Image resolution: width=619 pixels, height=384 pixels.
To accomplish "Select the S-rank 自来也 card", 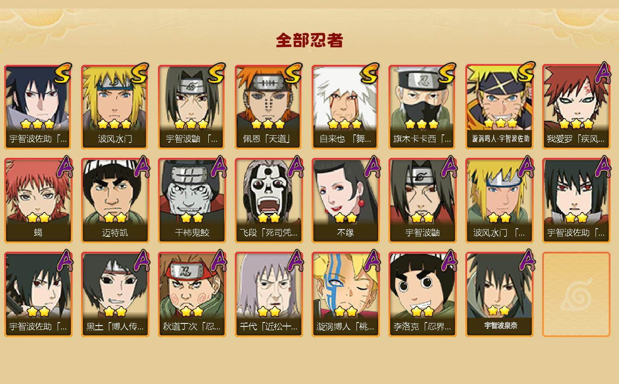I will pos(345,107).
